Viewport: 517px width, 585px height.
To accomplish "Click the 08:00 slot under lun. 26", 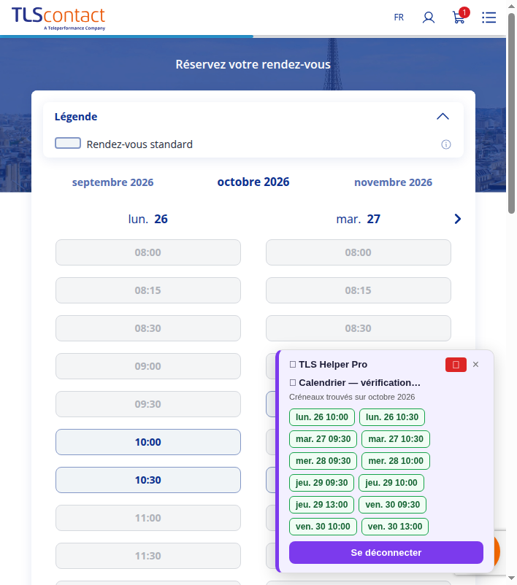I will coord(148,252).
